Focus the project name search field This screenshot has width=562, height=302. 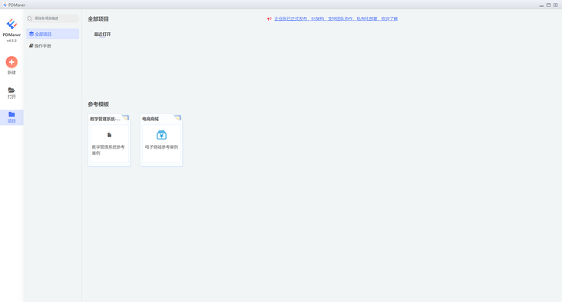53,18
